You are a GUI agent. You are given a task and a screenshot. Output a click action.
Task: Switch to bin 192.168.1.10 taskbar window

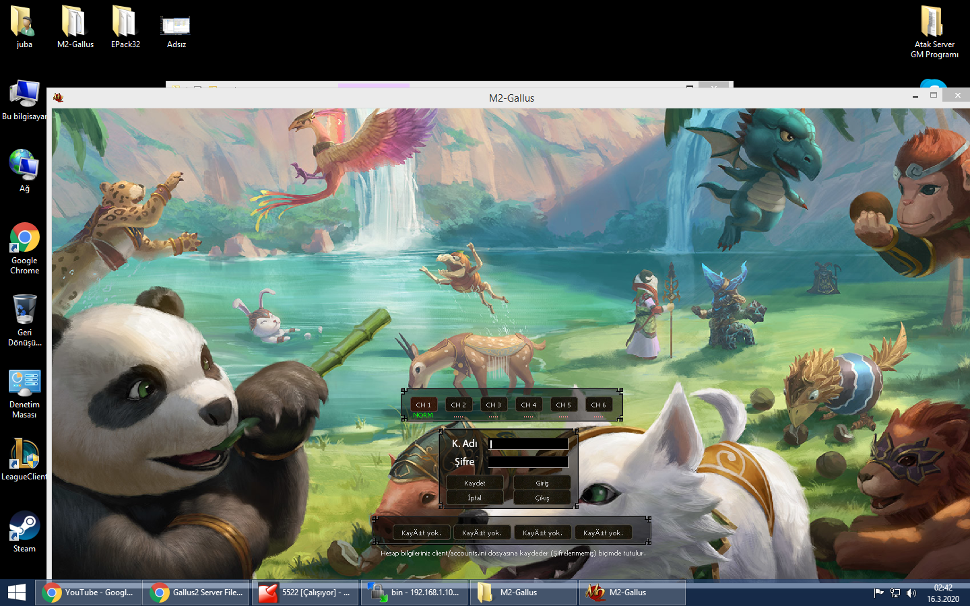(414, 593)
